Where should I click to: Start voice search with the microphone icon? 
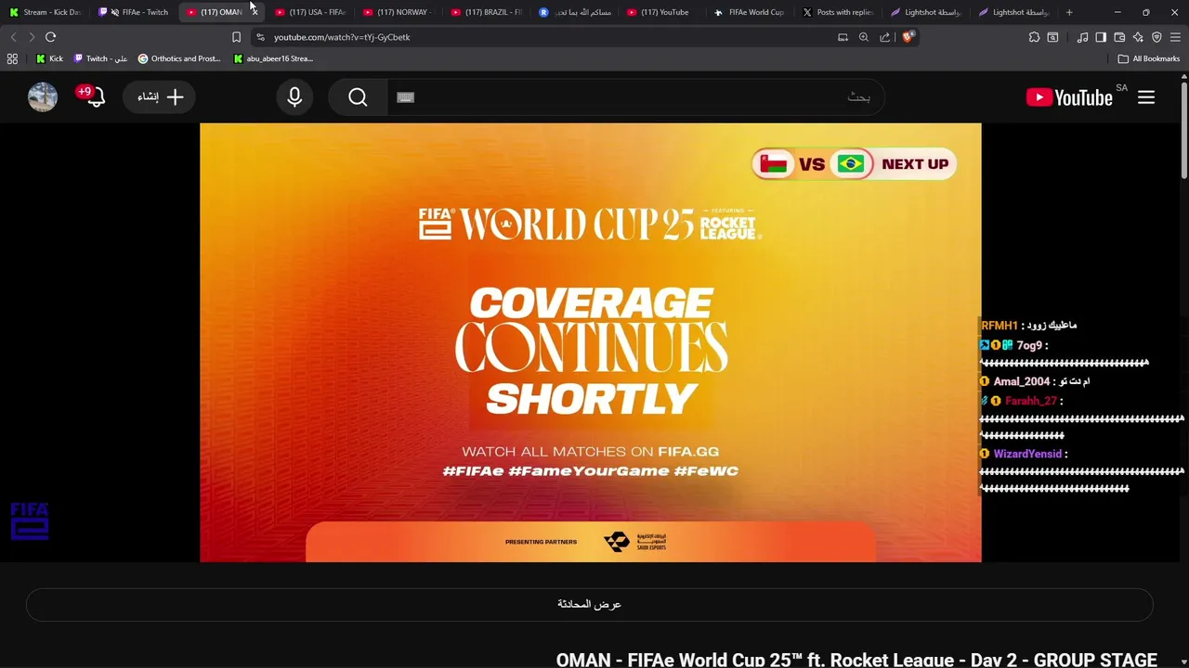[294, 97]
